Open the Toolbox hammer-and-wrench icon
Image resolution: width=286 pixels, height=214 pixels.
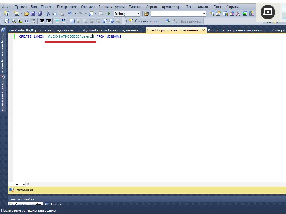coord(238,13)
